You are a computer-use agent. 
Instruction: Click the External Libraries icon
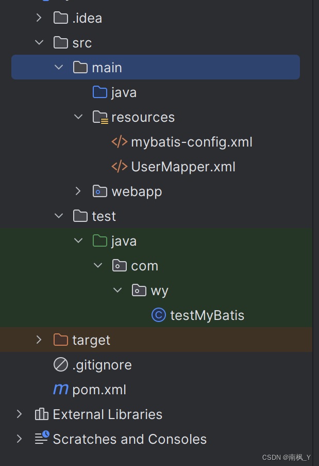41,414
